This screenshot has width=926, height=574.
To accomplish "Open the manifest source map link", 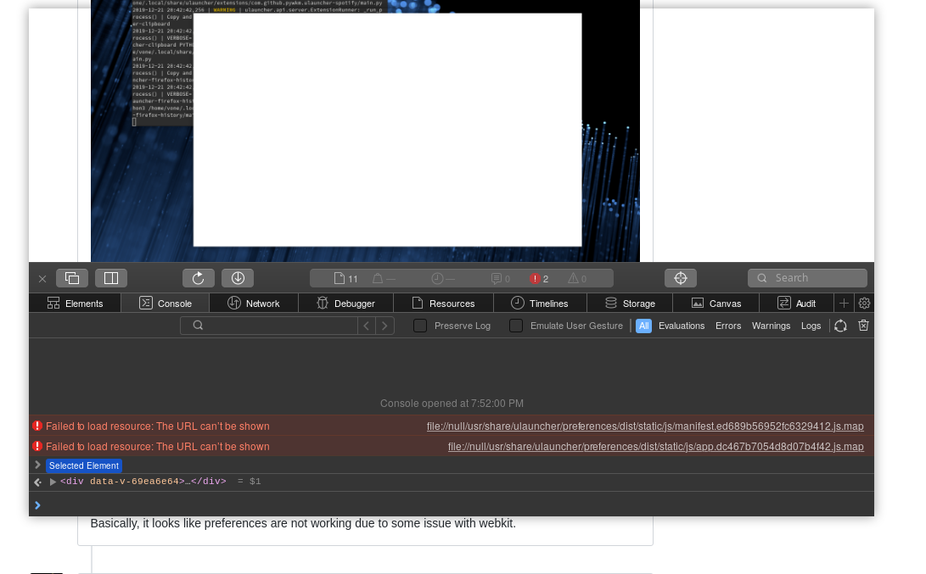I will (645, 426).
